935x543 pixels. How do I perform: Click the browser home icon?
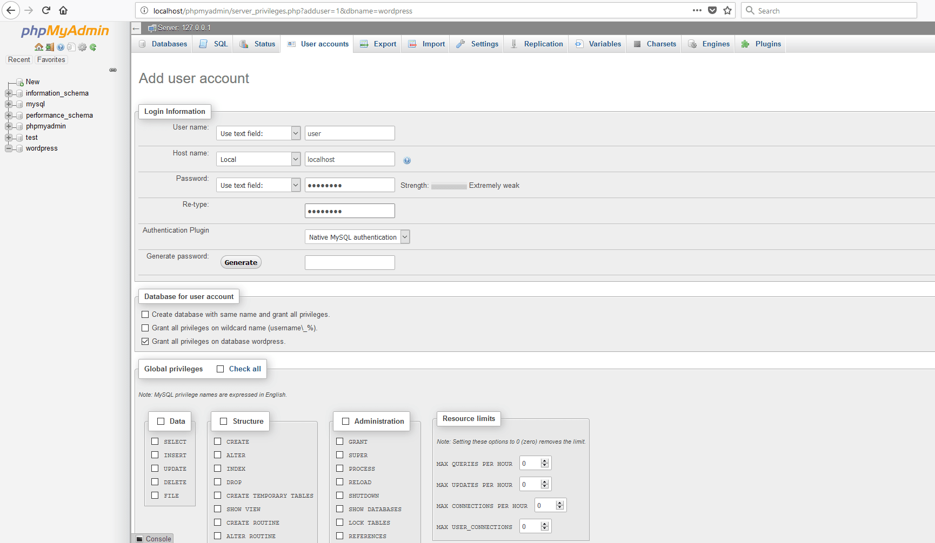(63, 10)
